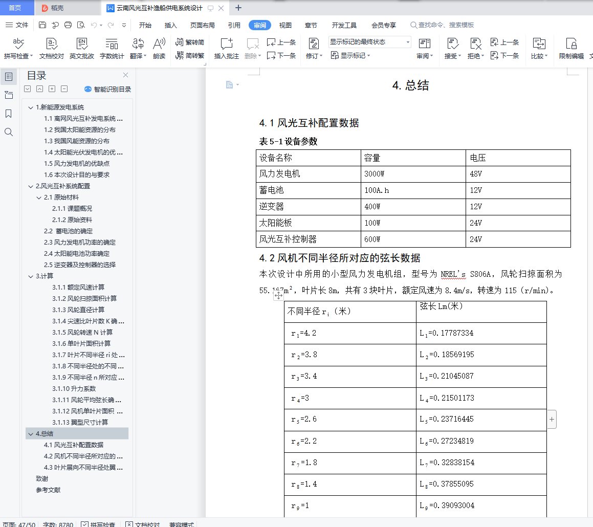Close the 目录 outline panel
The width and height of the screenshot is (593, 527).
pos(125,75)
